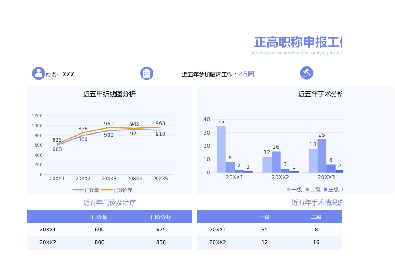The width and height of the screenshot is (395, 279).
Task: Select the 20XX1 row label in outpatient table
Action: pos(48,230)
